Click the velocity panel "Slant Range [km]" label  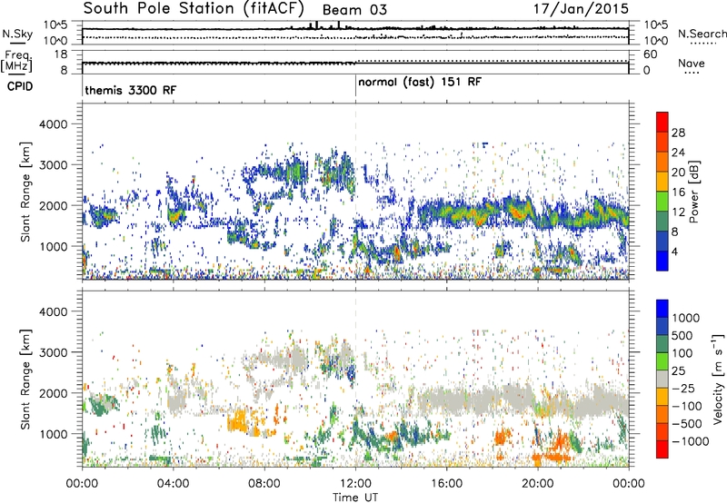pos(25,379)
